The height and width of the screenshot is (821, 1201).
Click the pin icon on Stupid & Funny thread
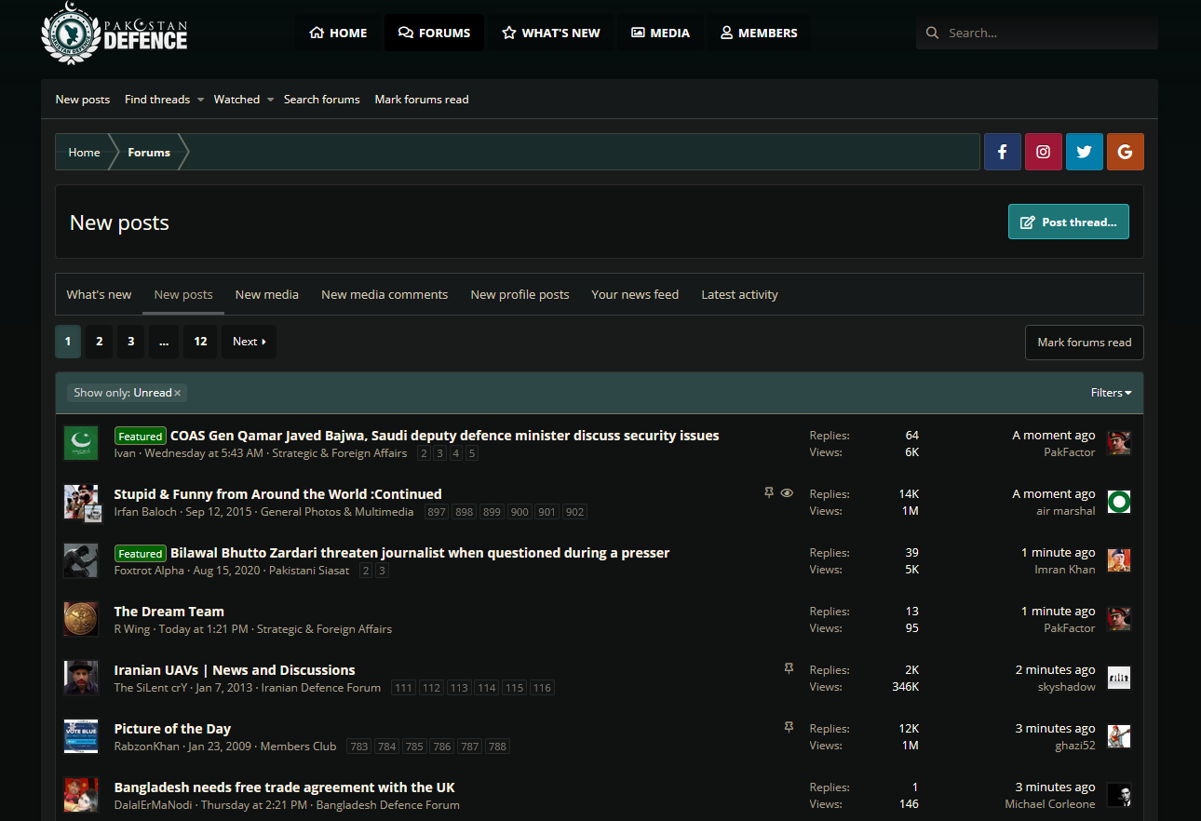coord(769,493)
